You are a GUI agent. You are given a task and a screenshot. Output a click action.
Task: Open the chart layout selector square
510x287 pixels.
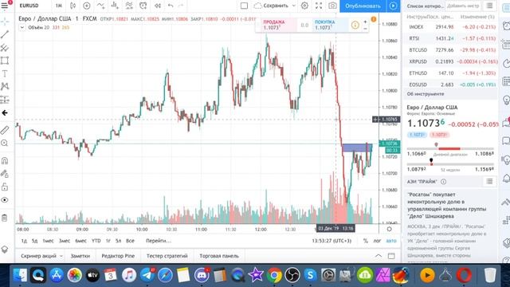click(x=244, y=6)
